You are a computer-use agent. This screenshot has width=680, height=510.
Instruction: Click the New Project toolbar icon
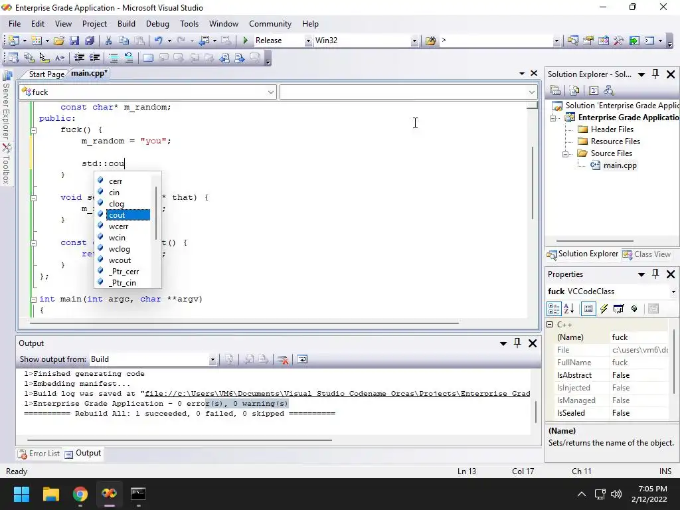15,41
